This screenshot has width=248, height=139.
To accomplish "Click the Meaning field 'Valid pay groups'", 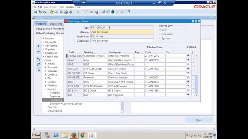I will point(122,32).
